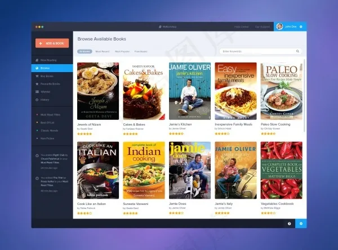Click the Wishlist icon in sidebar
This screenshot has height=250, width=338.
point(36,91)
